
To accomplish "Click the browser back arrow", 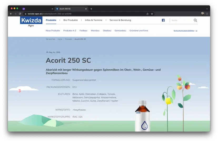I will 11,14.
